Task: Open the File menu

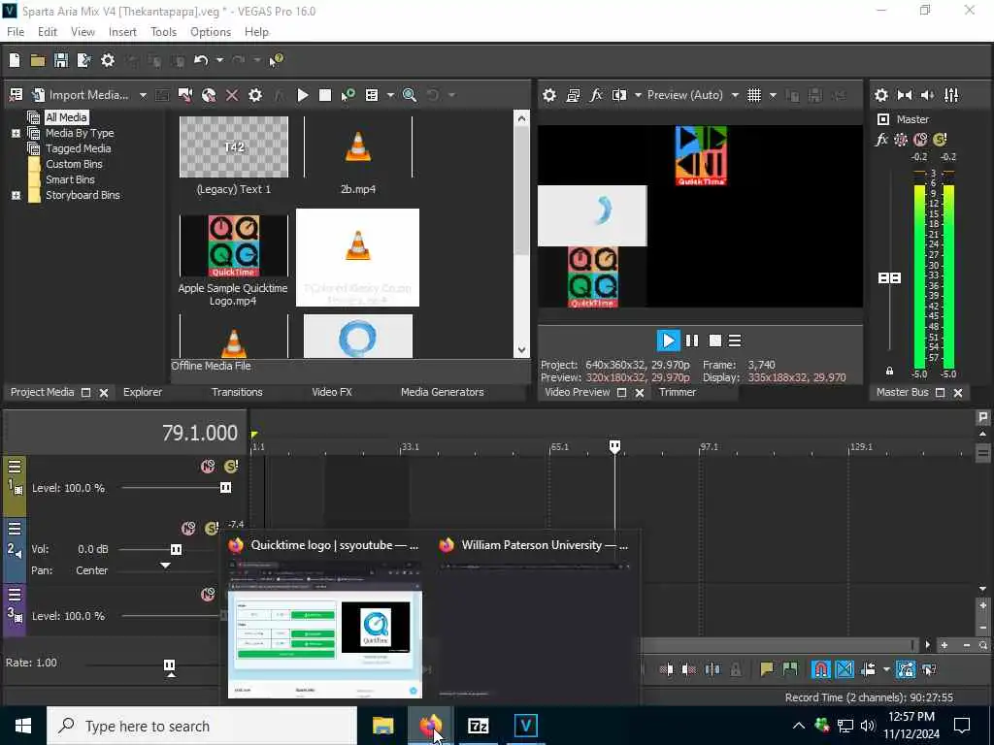Action: (16, 32)
